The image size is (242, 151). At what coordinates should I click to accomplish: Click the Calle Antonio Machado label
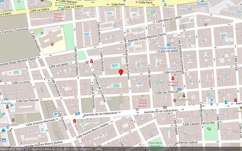click(41, 122)
